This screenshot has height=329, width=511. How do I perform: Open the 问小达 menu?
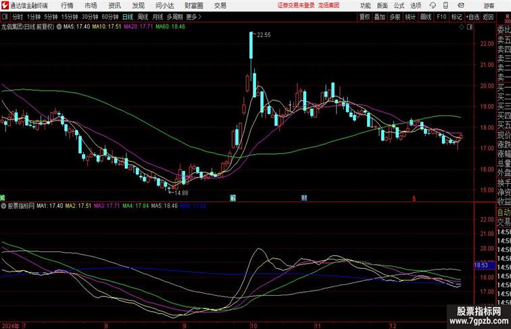point(164,5)
